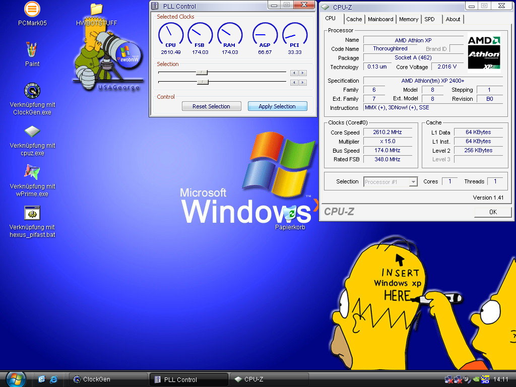Click the CPU-Z title bar icon

tap(325, 7)
